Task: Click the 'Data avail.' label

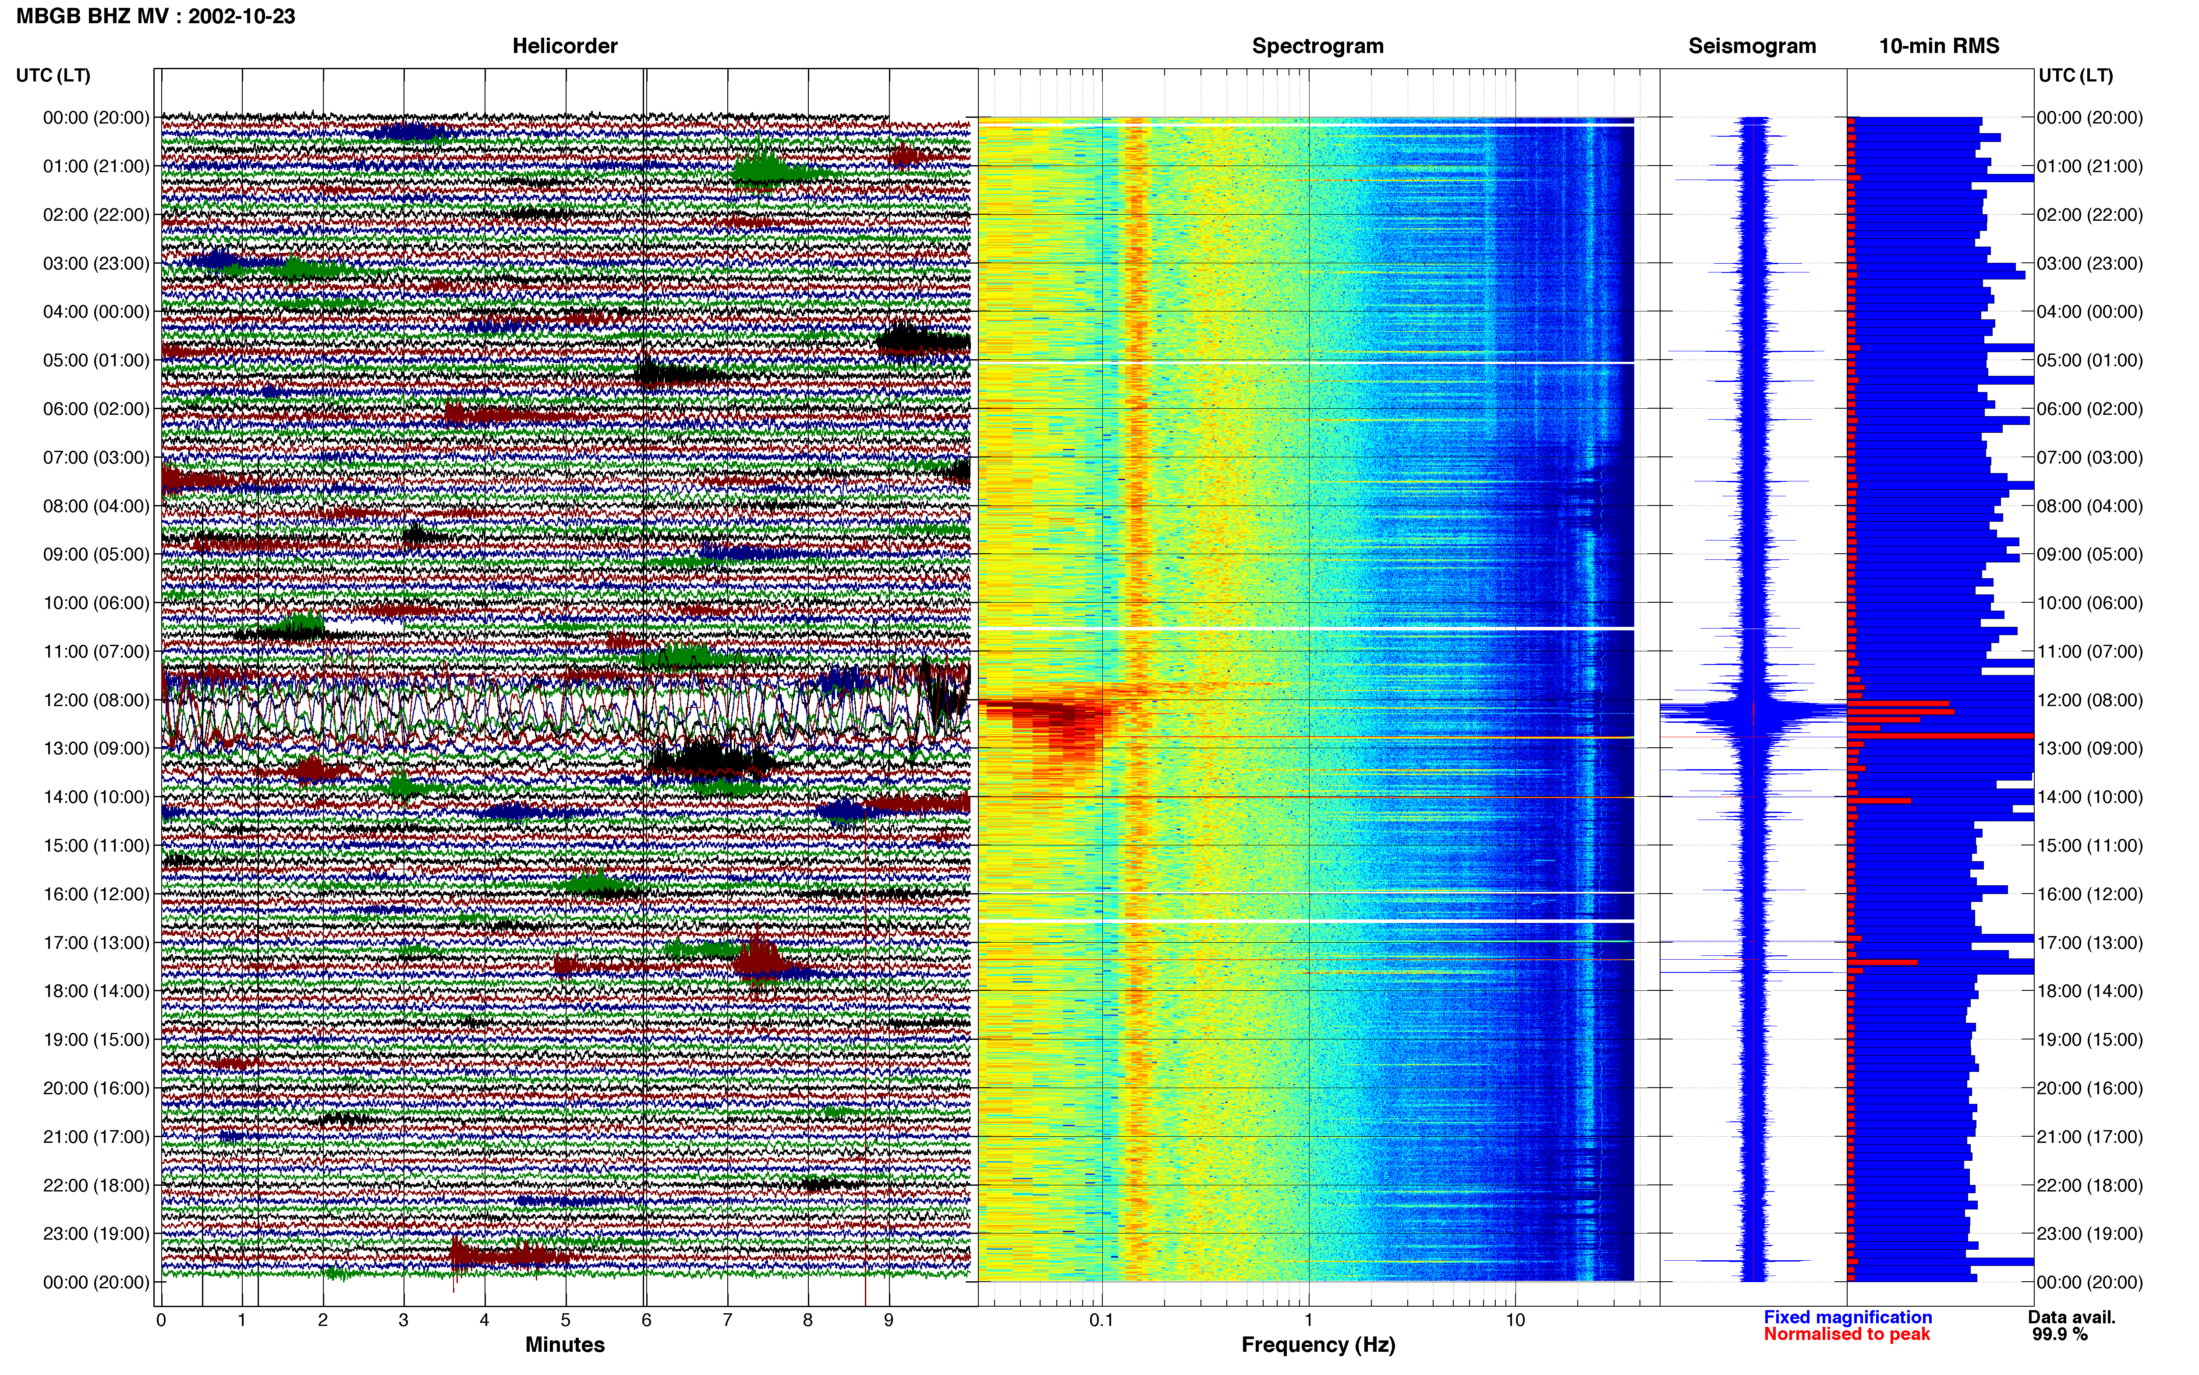Action: 2072,1317
